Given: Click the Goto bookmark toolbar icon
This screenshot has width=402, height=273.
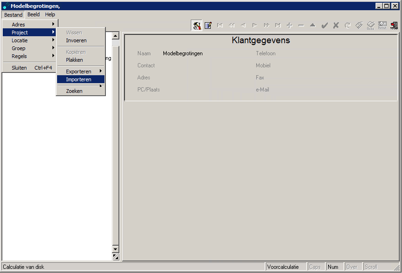Looking at the screenshot, I should click(x=371, y=26).
